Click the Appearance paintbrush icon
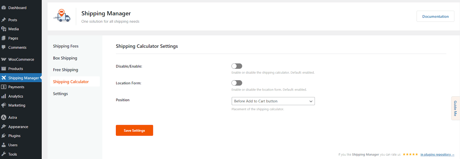Viewport: 460px width, 159px height. pos(4,127)
